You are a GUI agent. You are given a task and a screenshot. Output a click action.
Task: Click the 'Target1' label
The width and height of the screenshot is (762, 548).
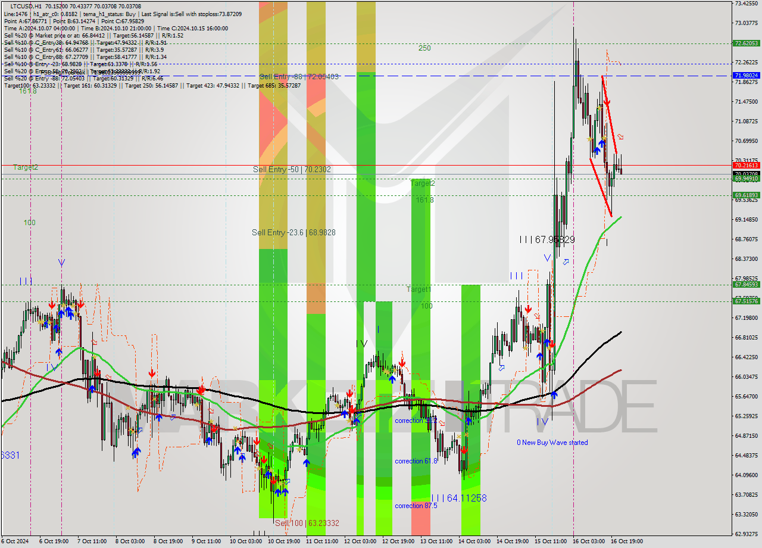[419, 289]
